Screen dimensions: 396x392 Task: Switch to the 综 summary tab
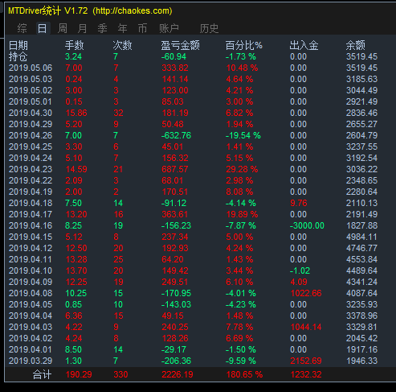22,28
